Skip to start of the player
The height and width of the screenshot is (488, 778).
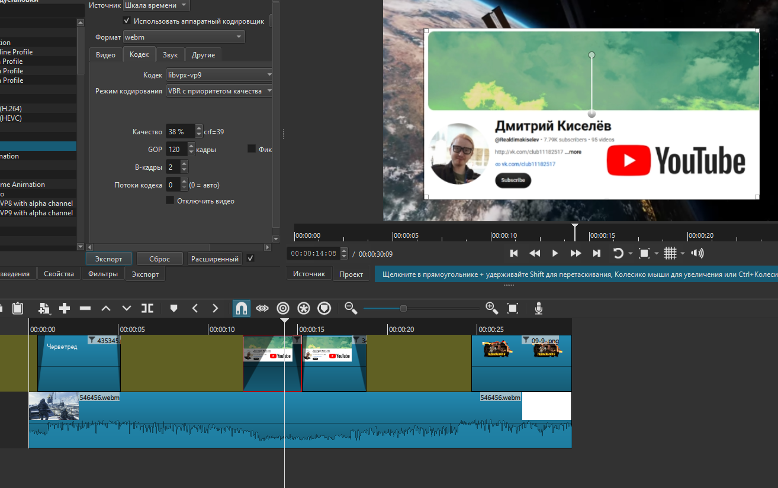514,253
